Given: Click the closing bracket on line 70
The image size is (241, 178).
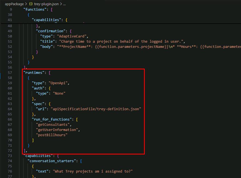Looking at the screenshot, I should (x=33, y=140).
